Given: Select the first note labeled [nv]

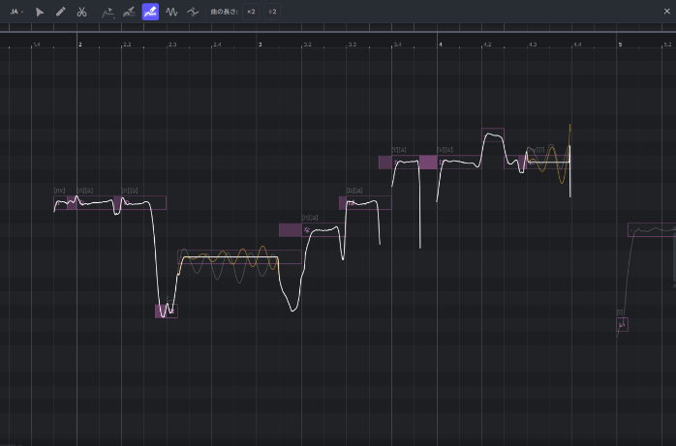Looking at the screenshot, I should [x=60, y=203].
